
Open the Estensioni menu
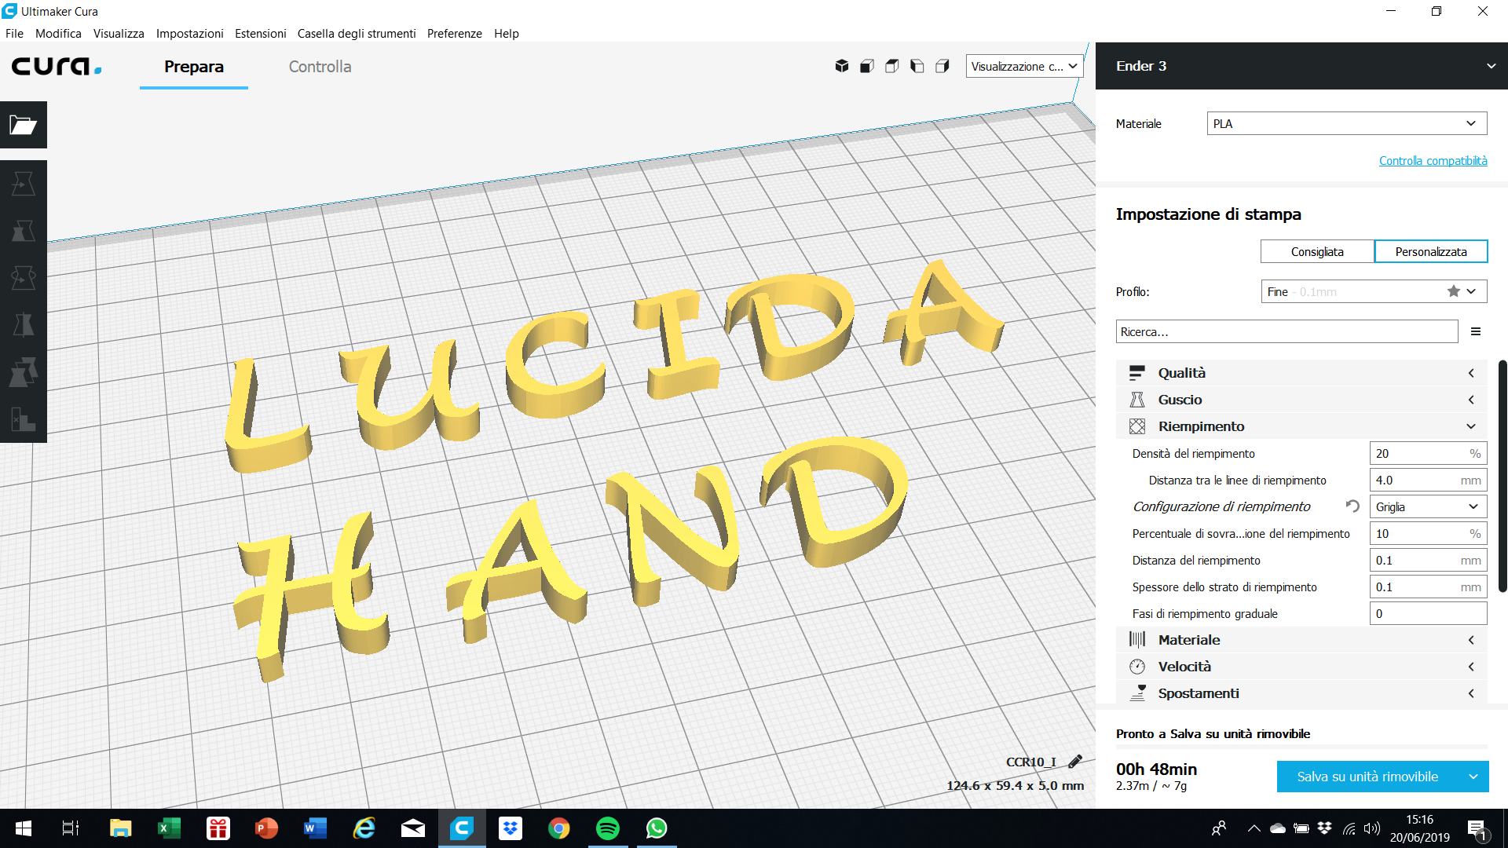point(260,33)
